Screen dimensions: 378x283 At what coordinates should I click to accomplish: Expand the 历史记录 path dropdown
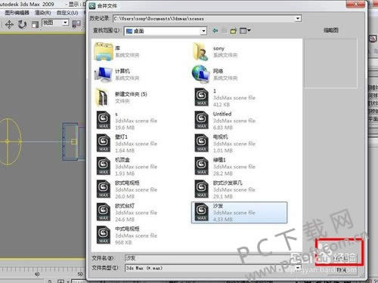tap(298, 19)
